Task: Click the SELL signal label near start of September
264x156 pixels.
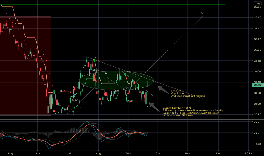Action: pos(128,88)
